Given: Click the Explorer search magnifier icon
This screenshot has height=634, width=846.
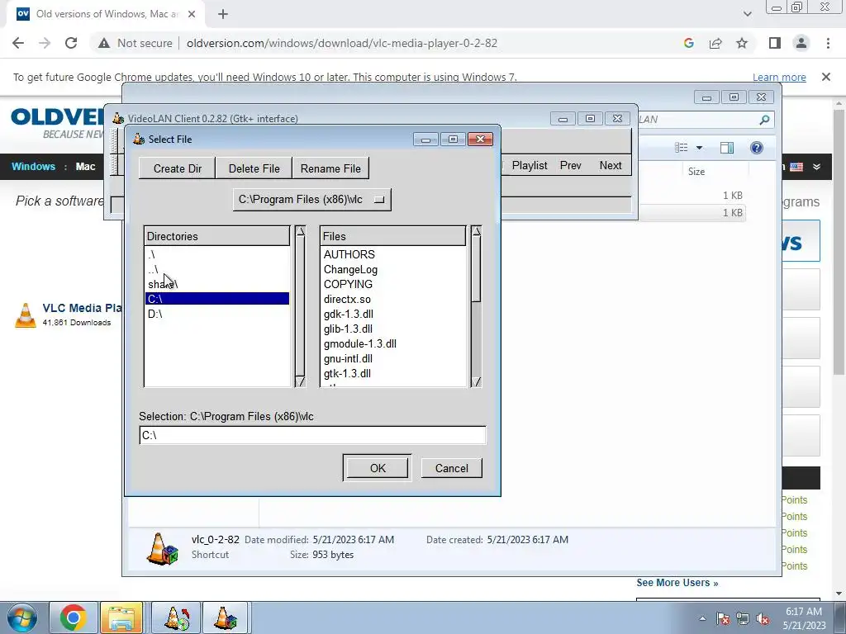Looking at the screenshot, I should click(764, 120).
